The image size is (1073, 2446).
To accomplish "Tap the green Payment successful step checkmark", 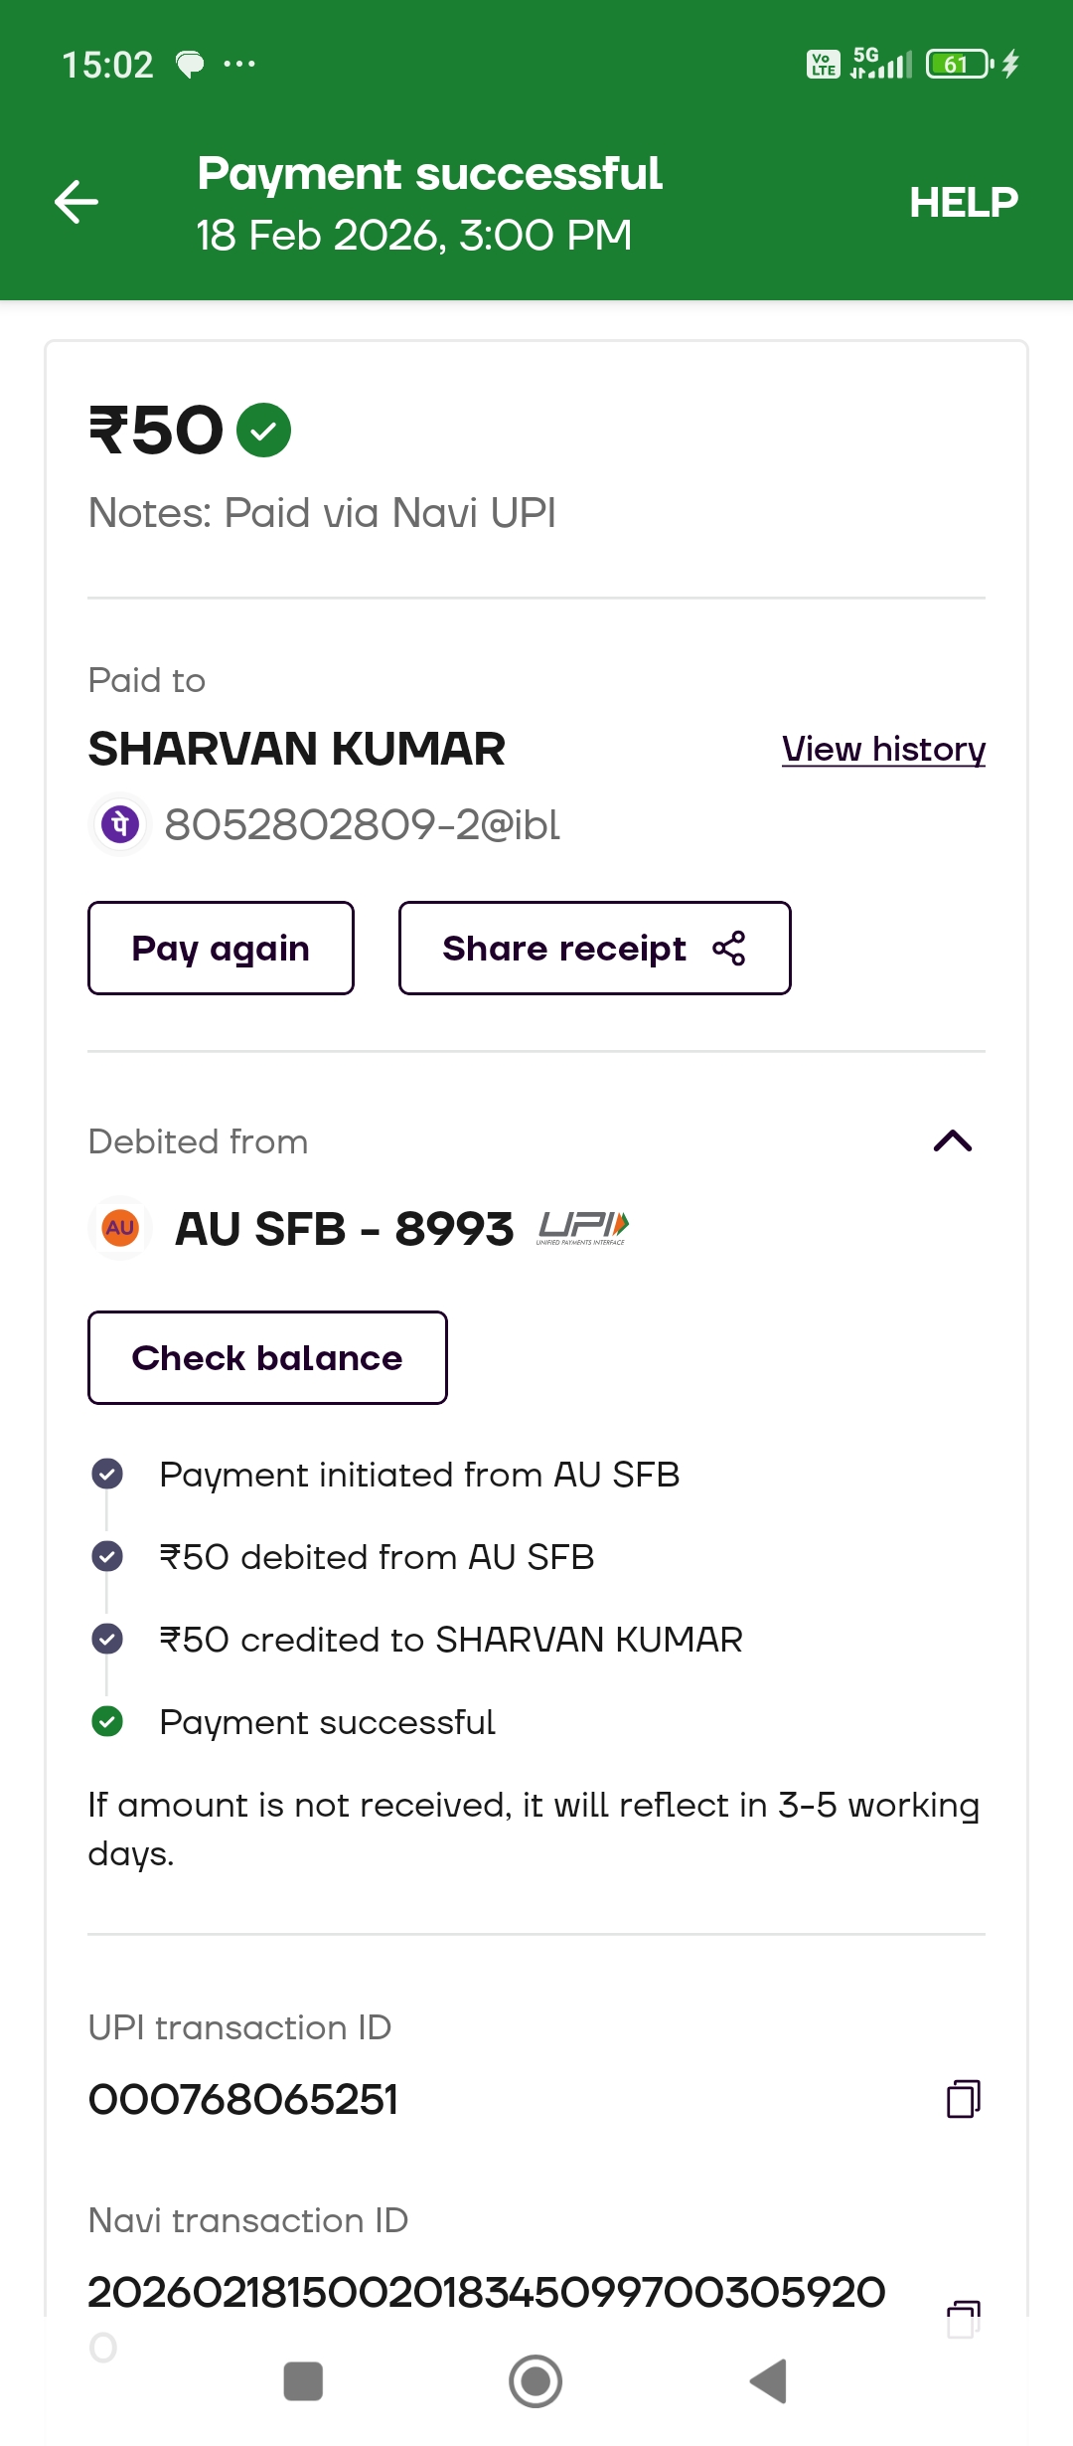I will point(107,1721).
